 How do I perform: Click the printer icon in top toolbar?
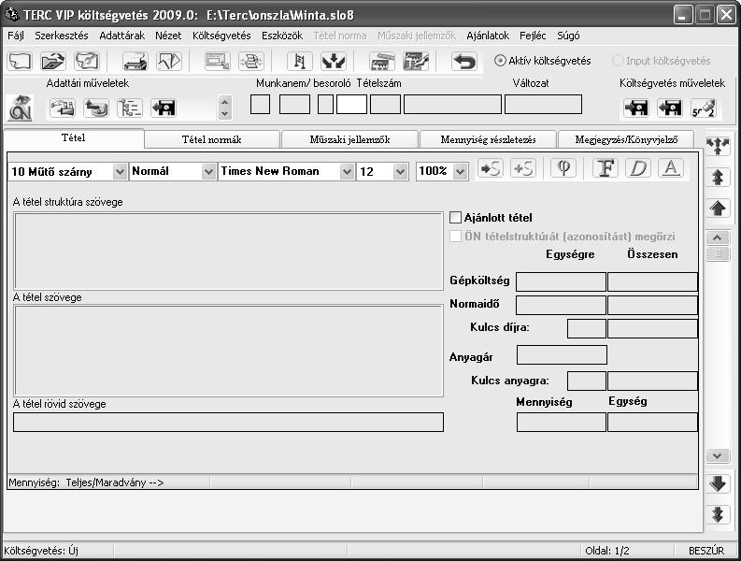click(x=135, y=61)
